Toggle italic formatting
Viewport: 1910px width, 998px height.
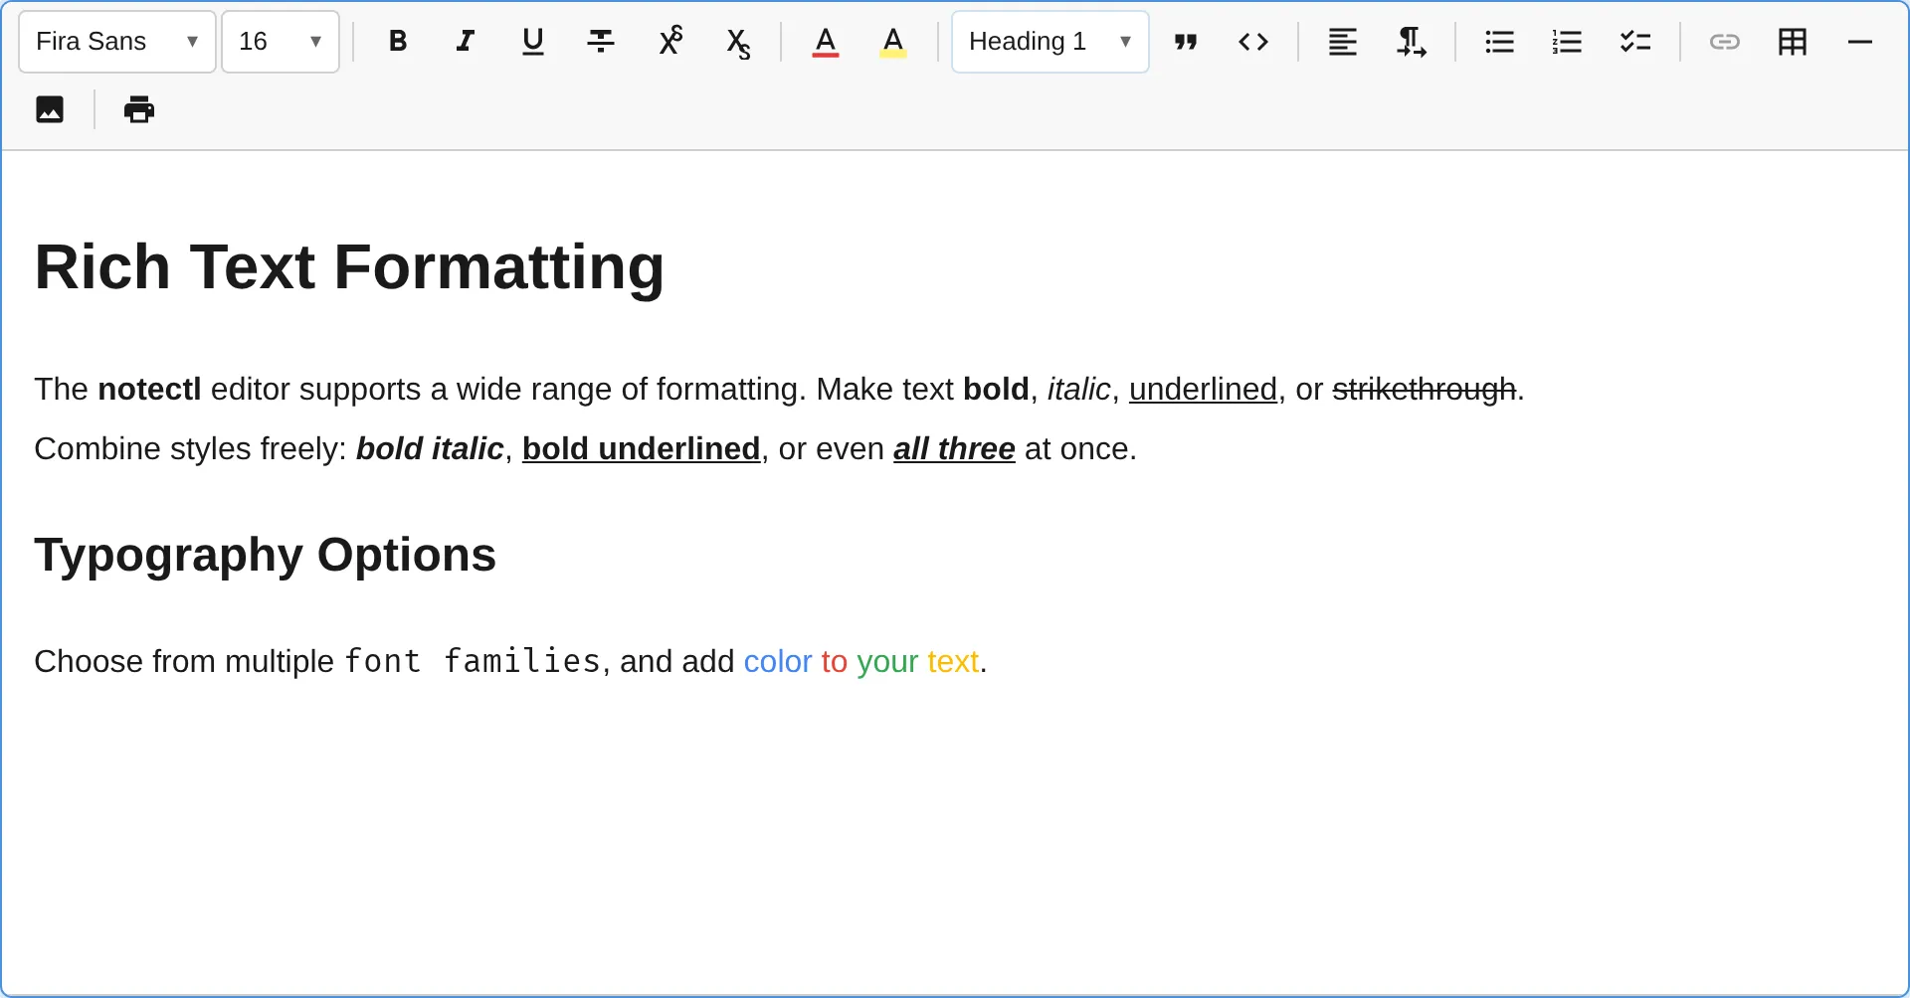click(x=465, y=42)
